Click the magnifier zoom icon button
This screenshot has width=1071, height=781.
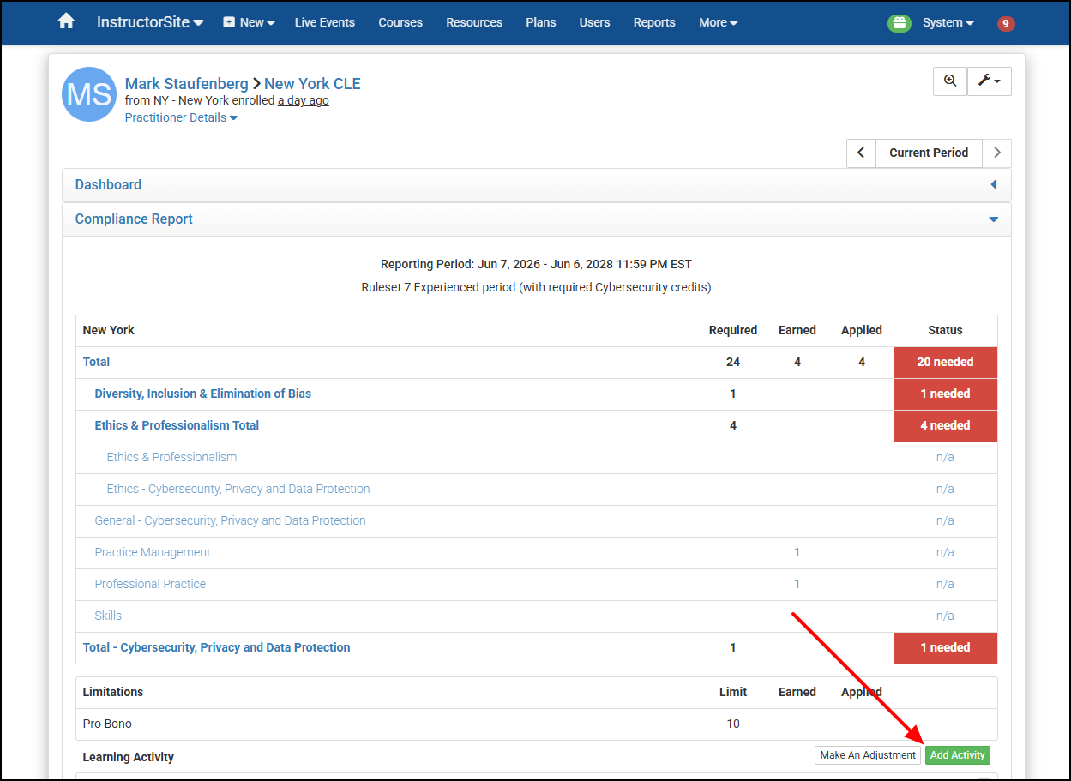[x=950, y=81]
